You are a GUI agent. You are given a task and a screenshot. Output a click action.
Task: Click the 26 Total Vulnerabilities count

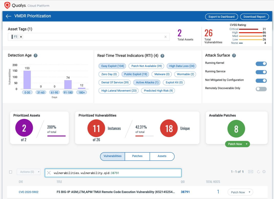tap(208, 33)
